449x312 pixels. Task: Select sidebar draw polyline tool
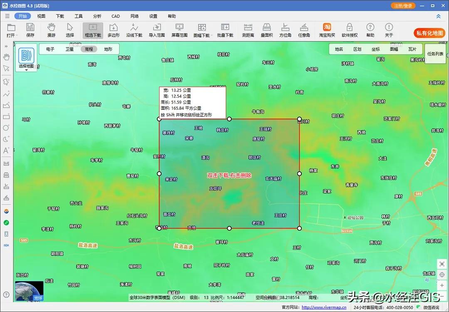pyautogui.click(x=6, y=94)
